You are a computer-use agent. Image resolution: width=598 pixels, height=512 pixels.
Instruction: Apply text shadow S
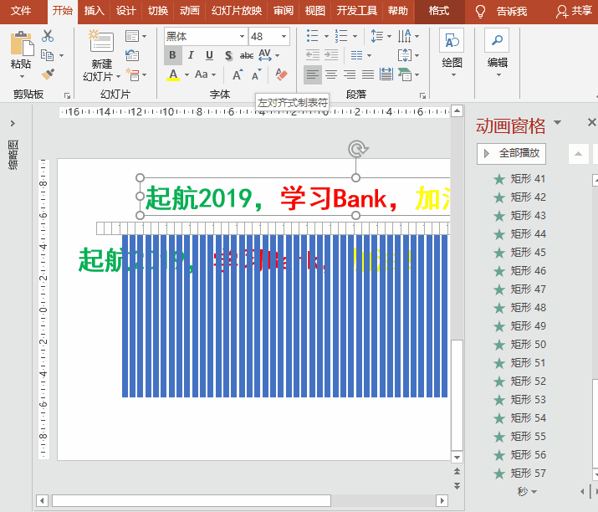[x=228, y=56]
